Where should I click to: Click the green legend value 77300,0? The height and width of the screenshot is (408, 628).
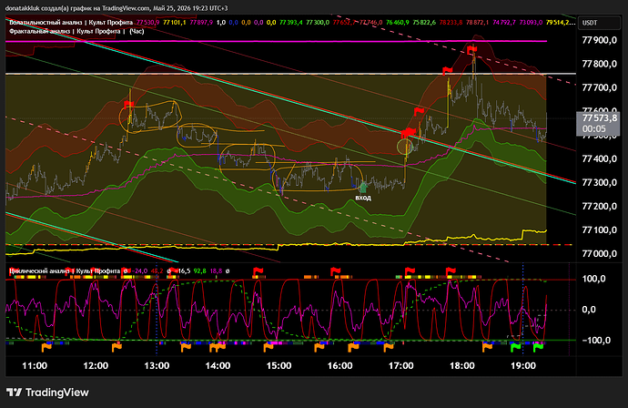click(x=318, y=23)
